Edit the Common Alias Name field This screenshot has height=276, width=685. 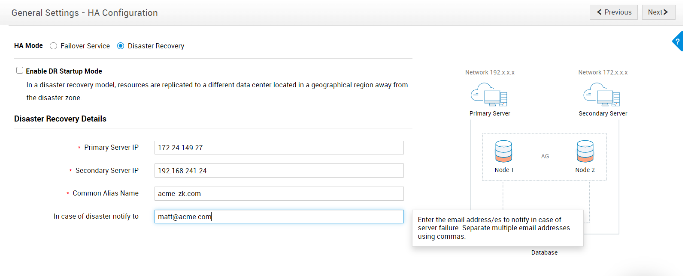279,193
